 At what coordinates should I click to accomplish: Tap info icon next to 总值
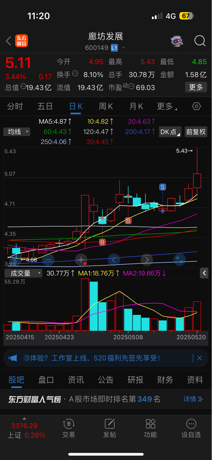(23, 86)
